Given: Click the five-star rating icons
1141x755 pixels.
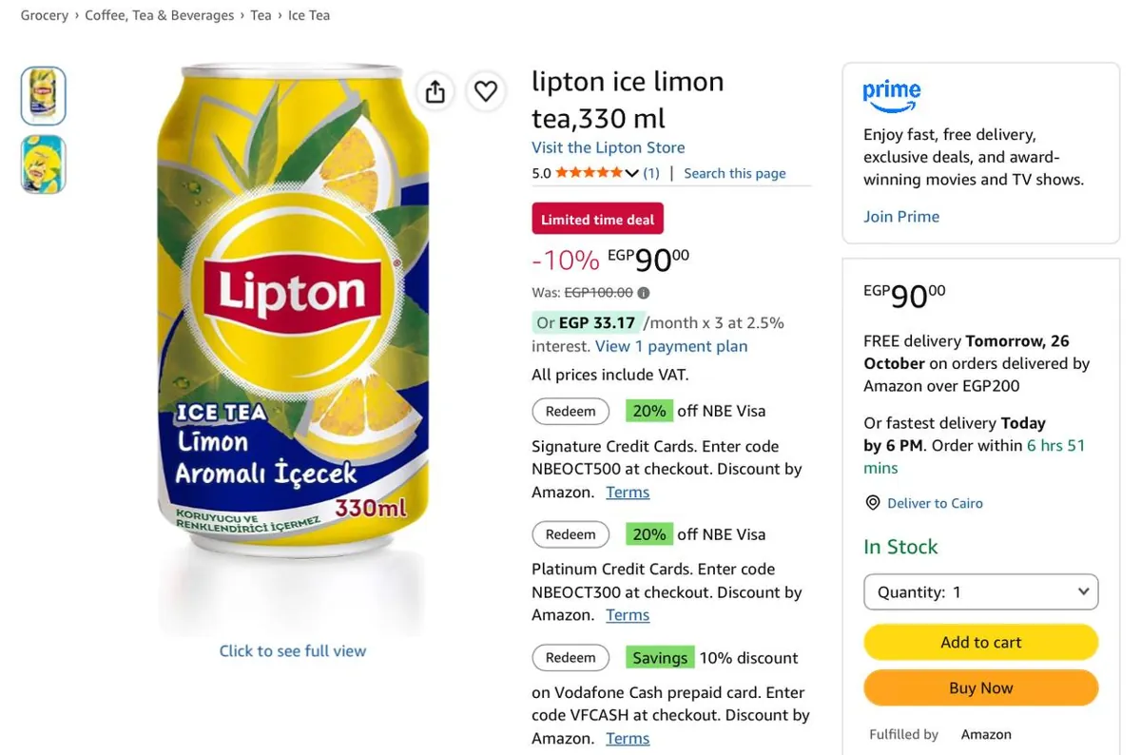Looking at the screenshot, I should (x=590, y=173).
